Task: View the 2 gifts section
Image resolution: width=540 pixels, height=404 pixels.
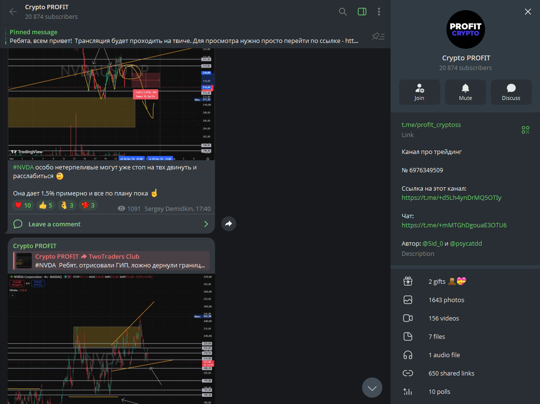Action: click(465, 281)
